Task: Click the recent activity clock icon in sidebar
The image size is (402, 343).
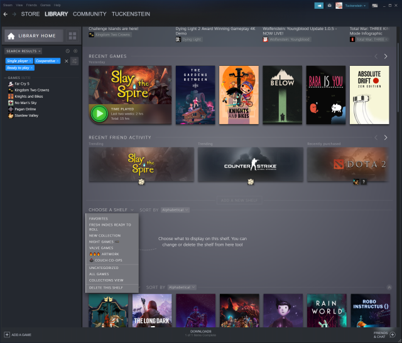Action: click(68, 51)
